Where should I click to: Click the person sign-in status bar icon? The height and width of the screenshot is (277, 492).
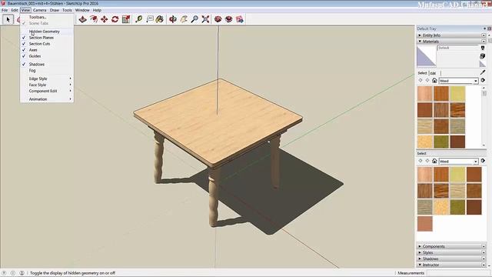click(22, 273)
